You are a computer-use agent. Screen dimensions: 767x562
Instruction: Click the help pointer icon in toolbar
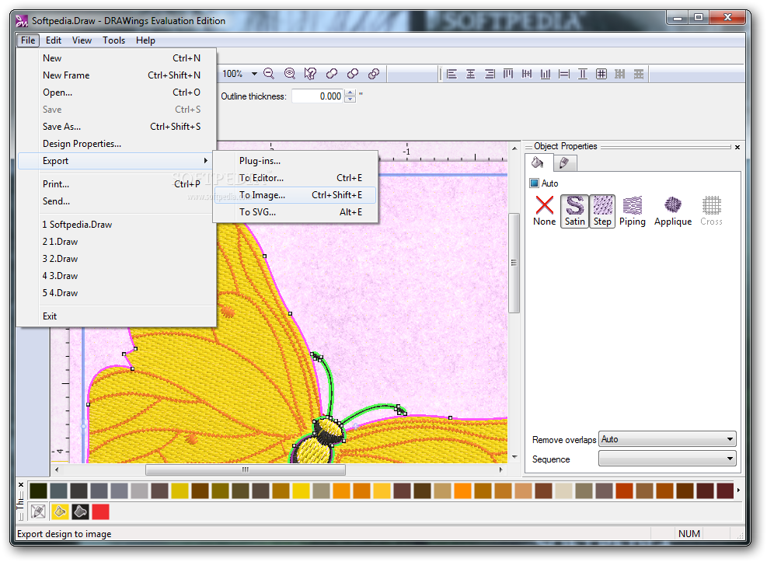coord(310,74)
